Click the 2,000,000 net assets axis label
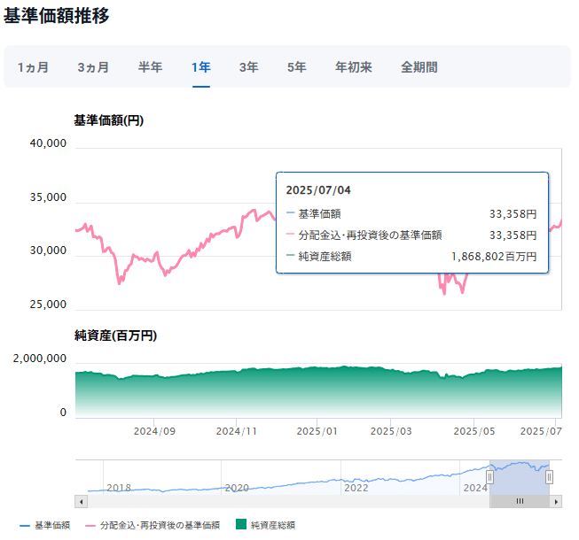This screenshot has height=540, width=579. click(x=40, y=359)
